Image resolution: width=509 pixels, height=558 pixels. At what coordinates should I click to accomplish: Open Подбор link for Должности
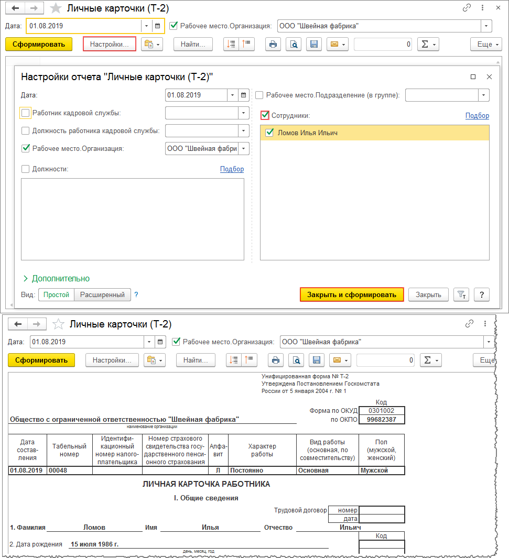pos(232,169)
